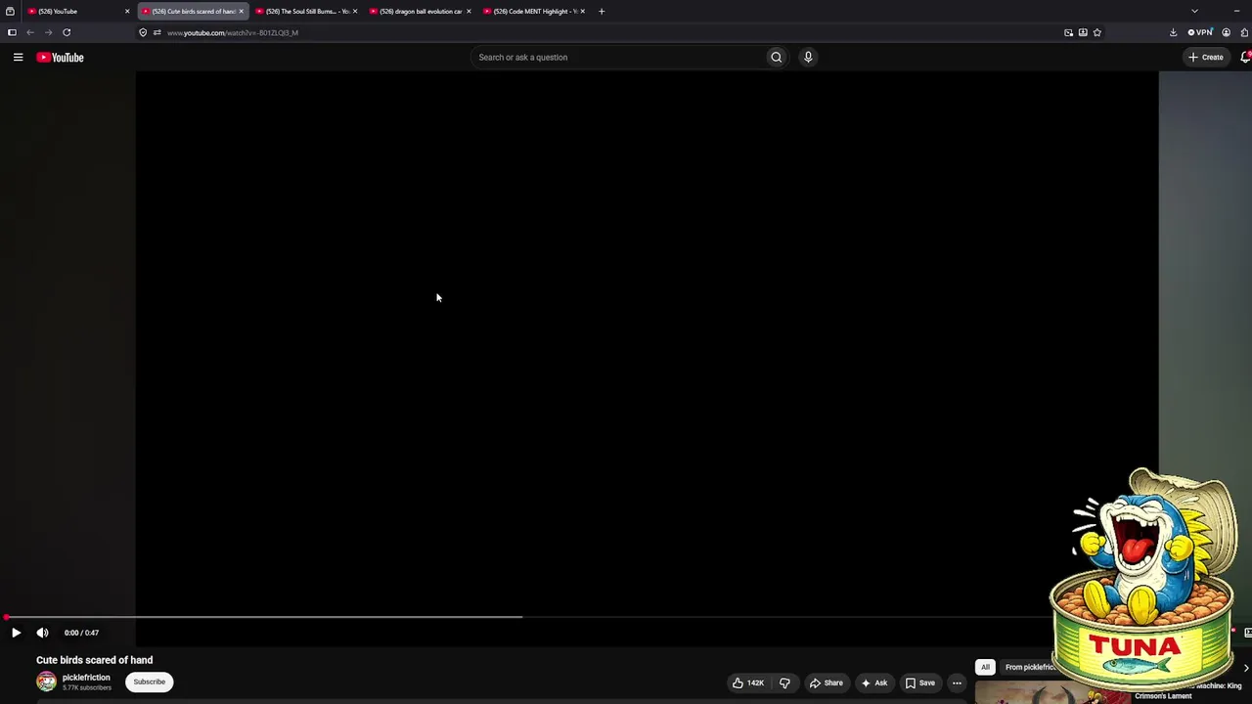Dislike this video
Screen dimensions: 1252x704
[784, 682]
